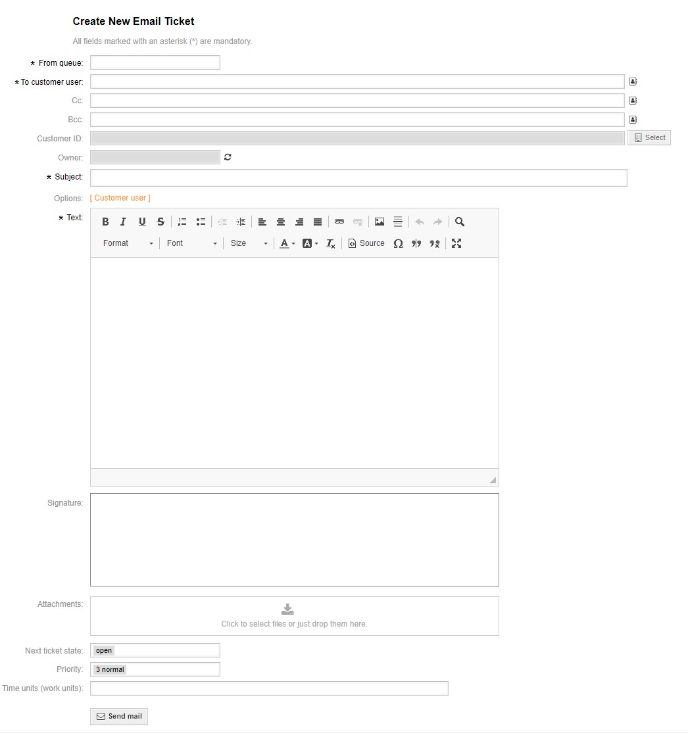The image size is (688, 741).
Task: Insert a numbered list
Action: pos(182,222)
